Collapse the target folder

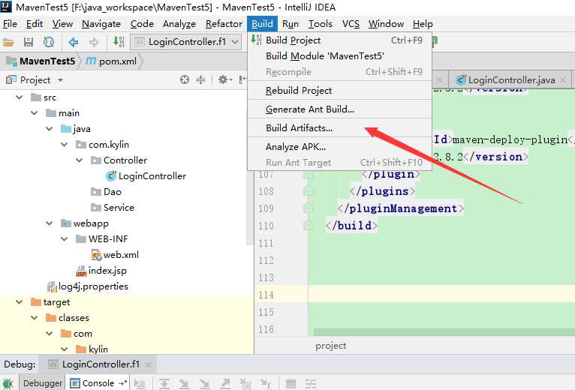point(19,302)
